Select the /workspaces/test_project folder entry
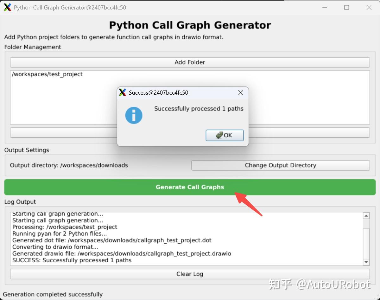The height and width of the screenshot is (300, 380). click(47, 74)
